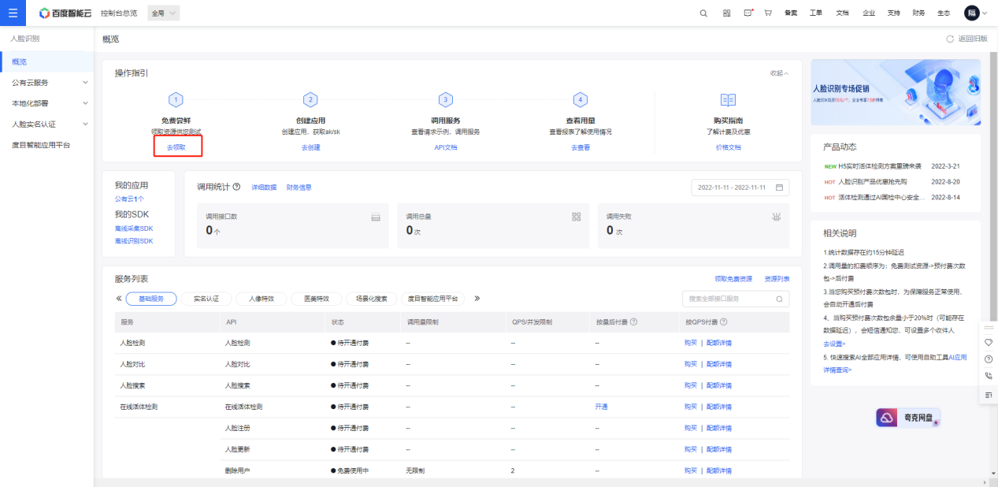The image size is (998, 487).
Task: Click the 去创建 link
Action: [x=310, y=147]
